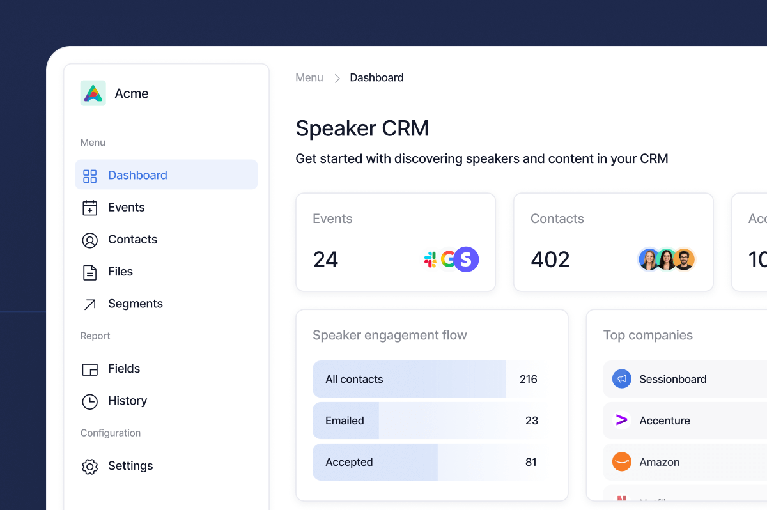Click the bearded man avatar in Contacts
The height and width of the screenshot is (510, 767).
coord(684,259)
